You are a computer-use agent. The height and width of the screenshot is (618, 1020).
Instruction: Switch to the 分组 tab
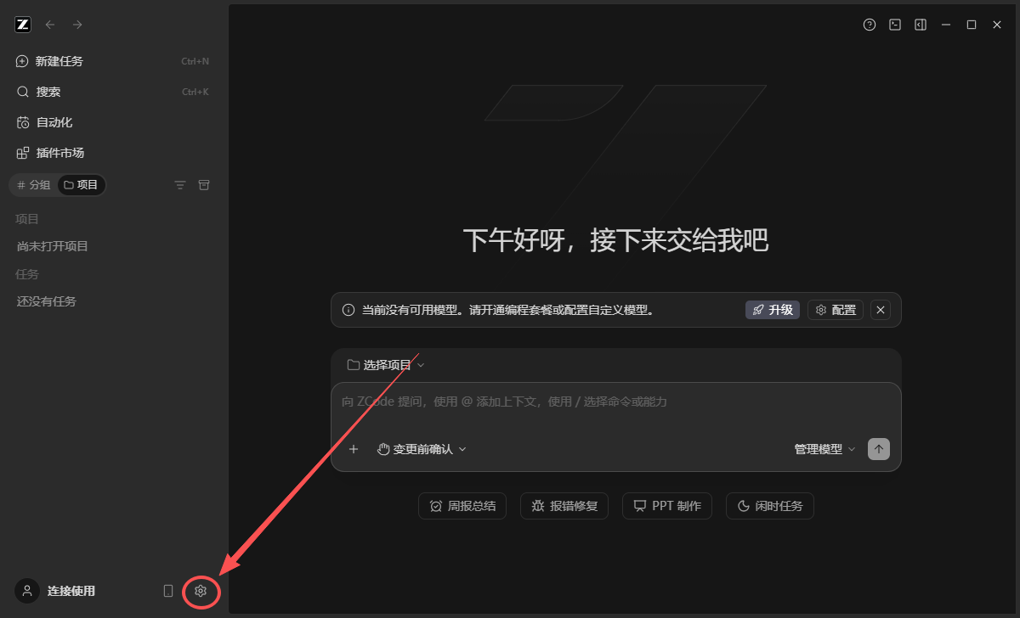pos(34,184)
